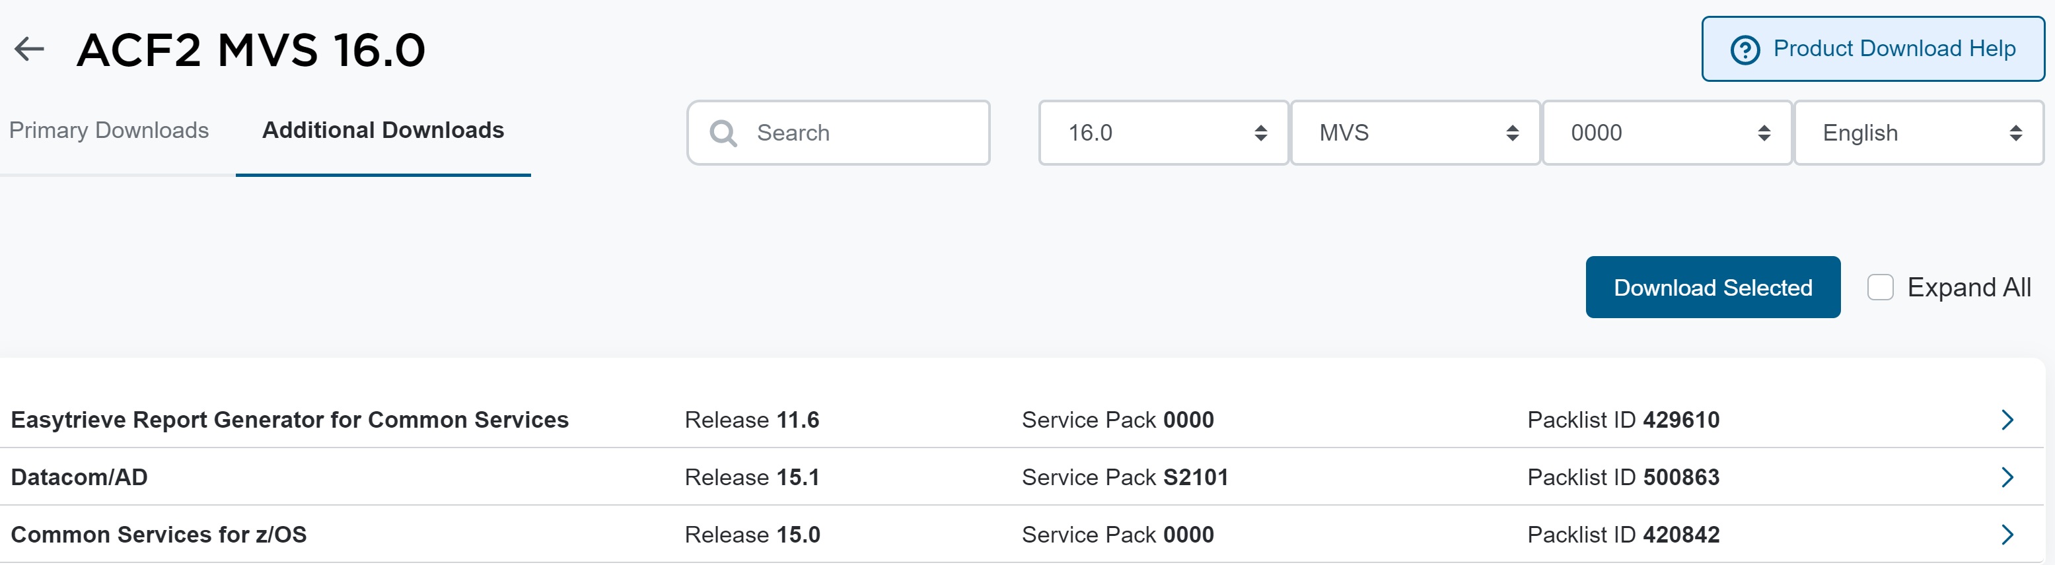Enable the Expand All checkbox
Image resolution: width=2055 pixels, height=565 pixels.
(x=1881, y=288)
